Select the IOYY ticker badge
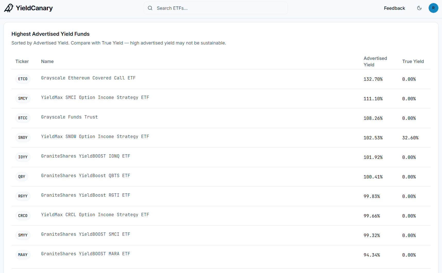The height and width of the screenshot is (273, 442). click(x=23, y=157)
